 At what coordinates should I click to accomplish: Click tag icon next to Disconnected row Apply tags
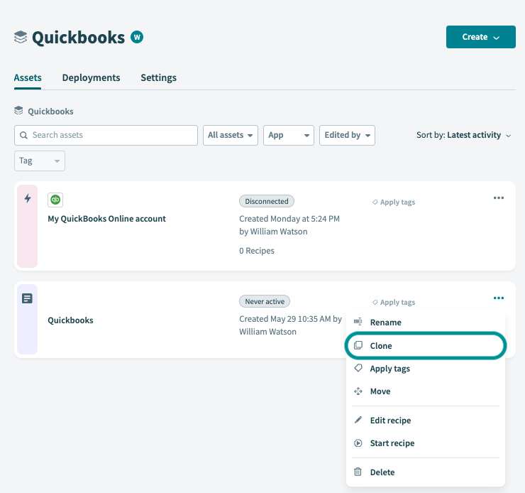(x=375, y=202)
